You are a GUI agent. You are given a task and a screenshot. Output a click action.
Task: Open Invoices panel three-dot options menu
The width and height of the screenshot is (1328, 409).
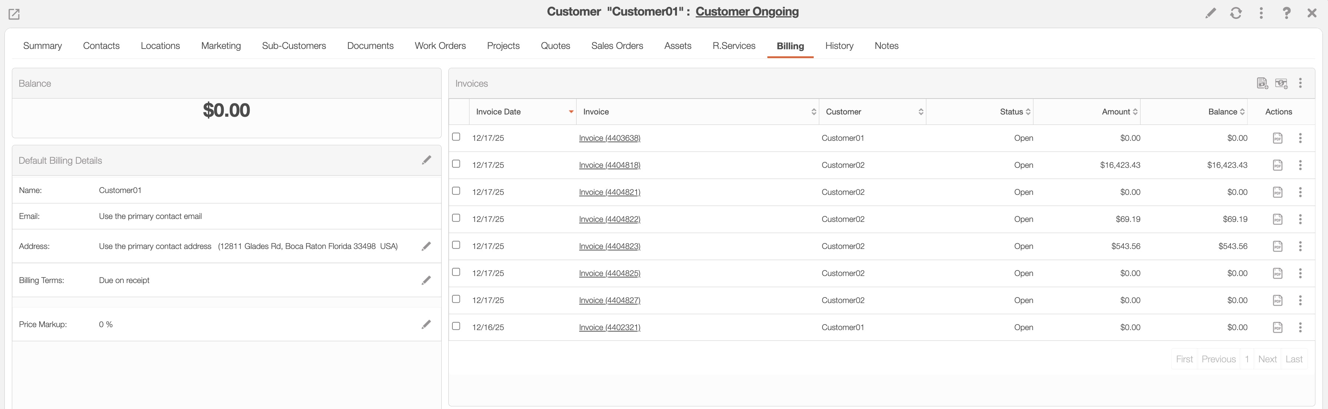point(1300,83)
